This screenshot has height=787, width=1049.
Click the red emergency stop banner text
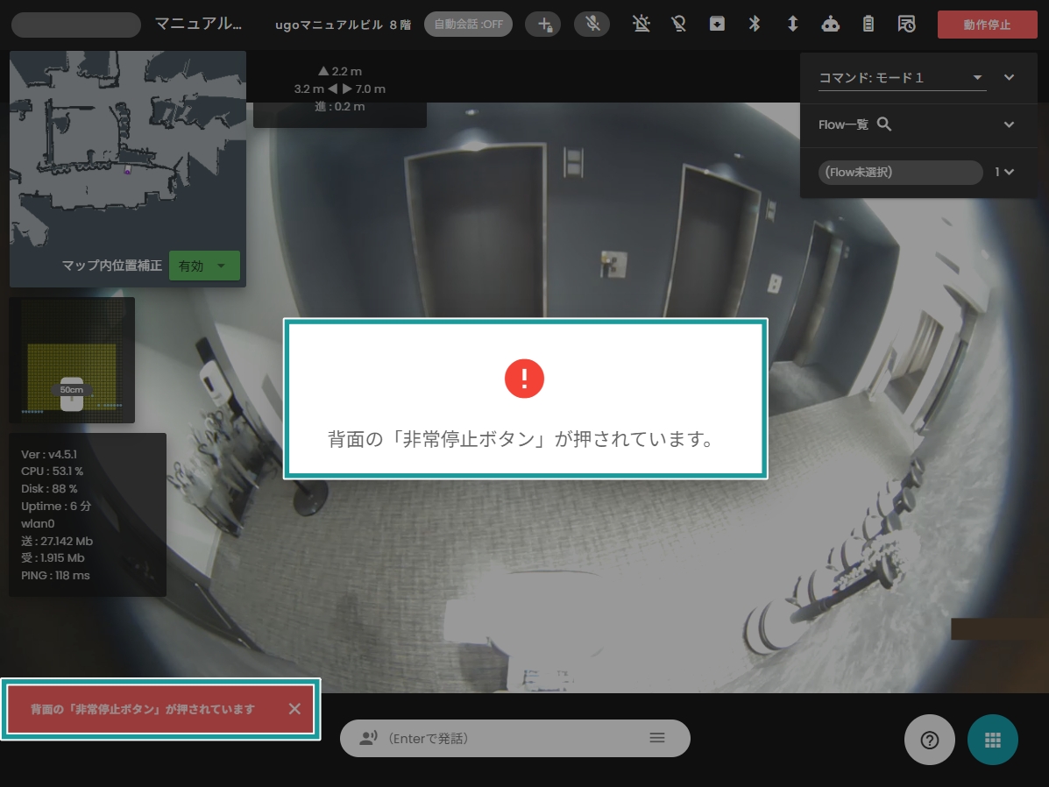(x=143, y=709)
